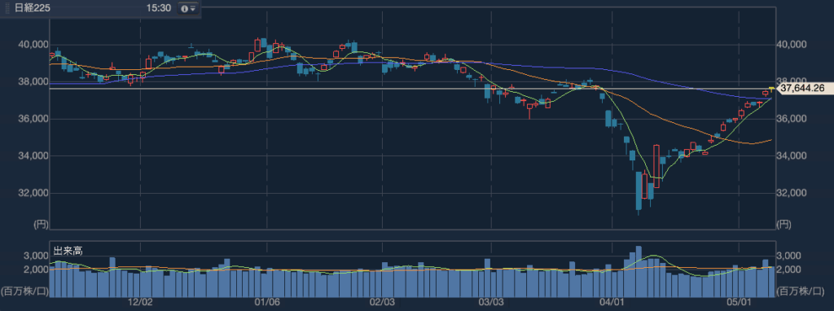Click the latest yellow candlestick at chart end

click(771, 89)
